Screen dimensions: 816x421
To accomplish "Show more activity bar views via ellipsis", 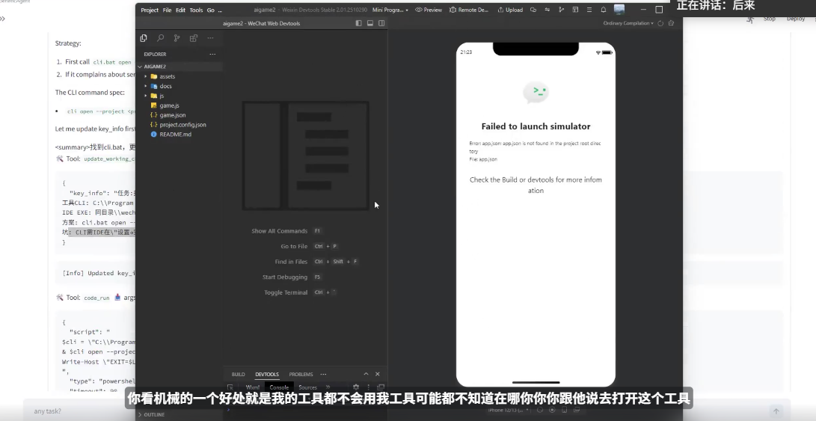I will point(210,38).
